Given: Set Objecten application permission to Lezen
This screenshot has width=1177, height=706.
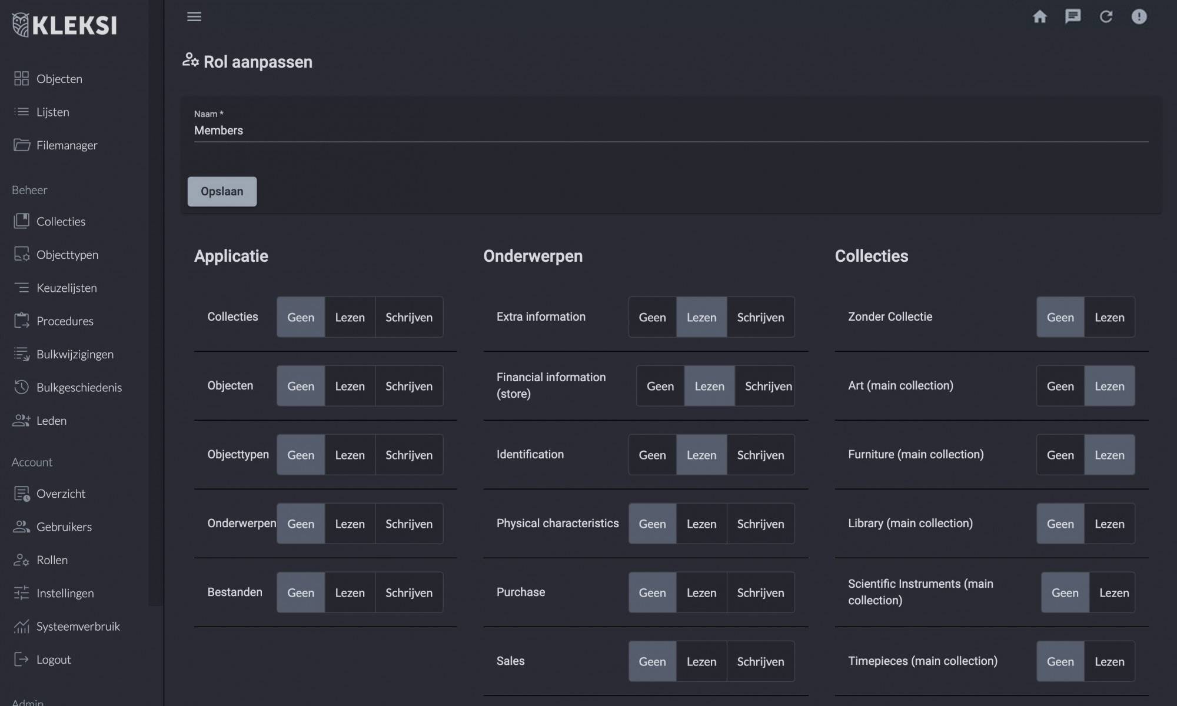Looking at the screenshot, I should [350, 386].
